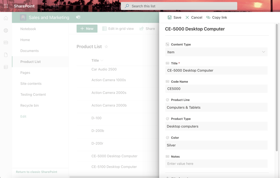Click the Color field icon
The image size is (280, 178).
coord(167,138)
